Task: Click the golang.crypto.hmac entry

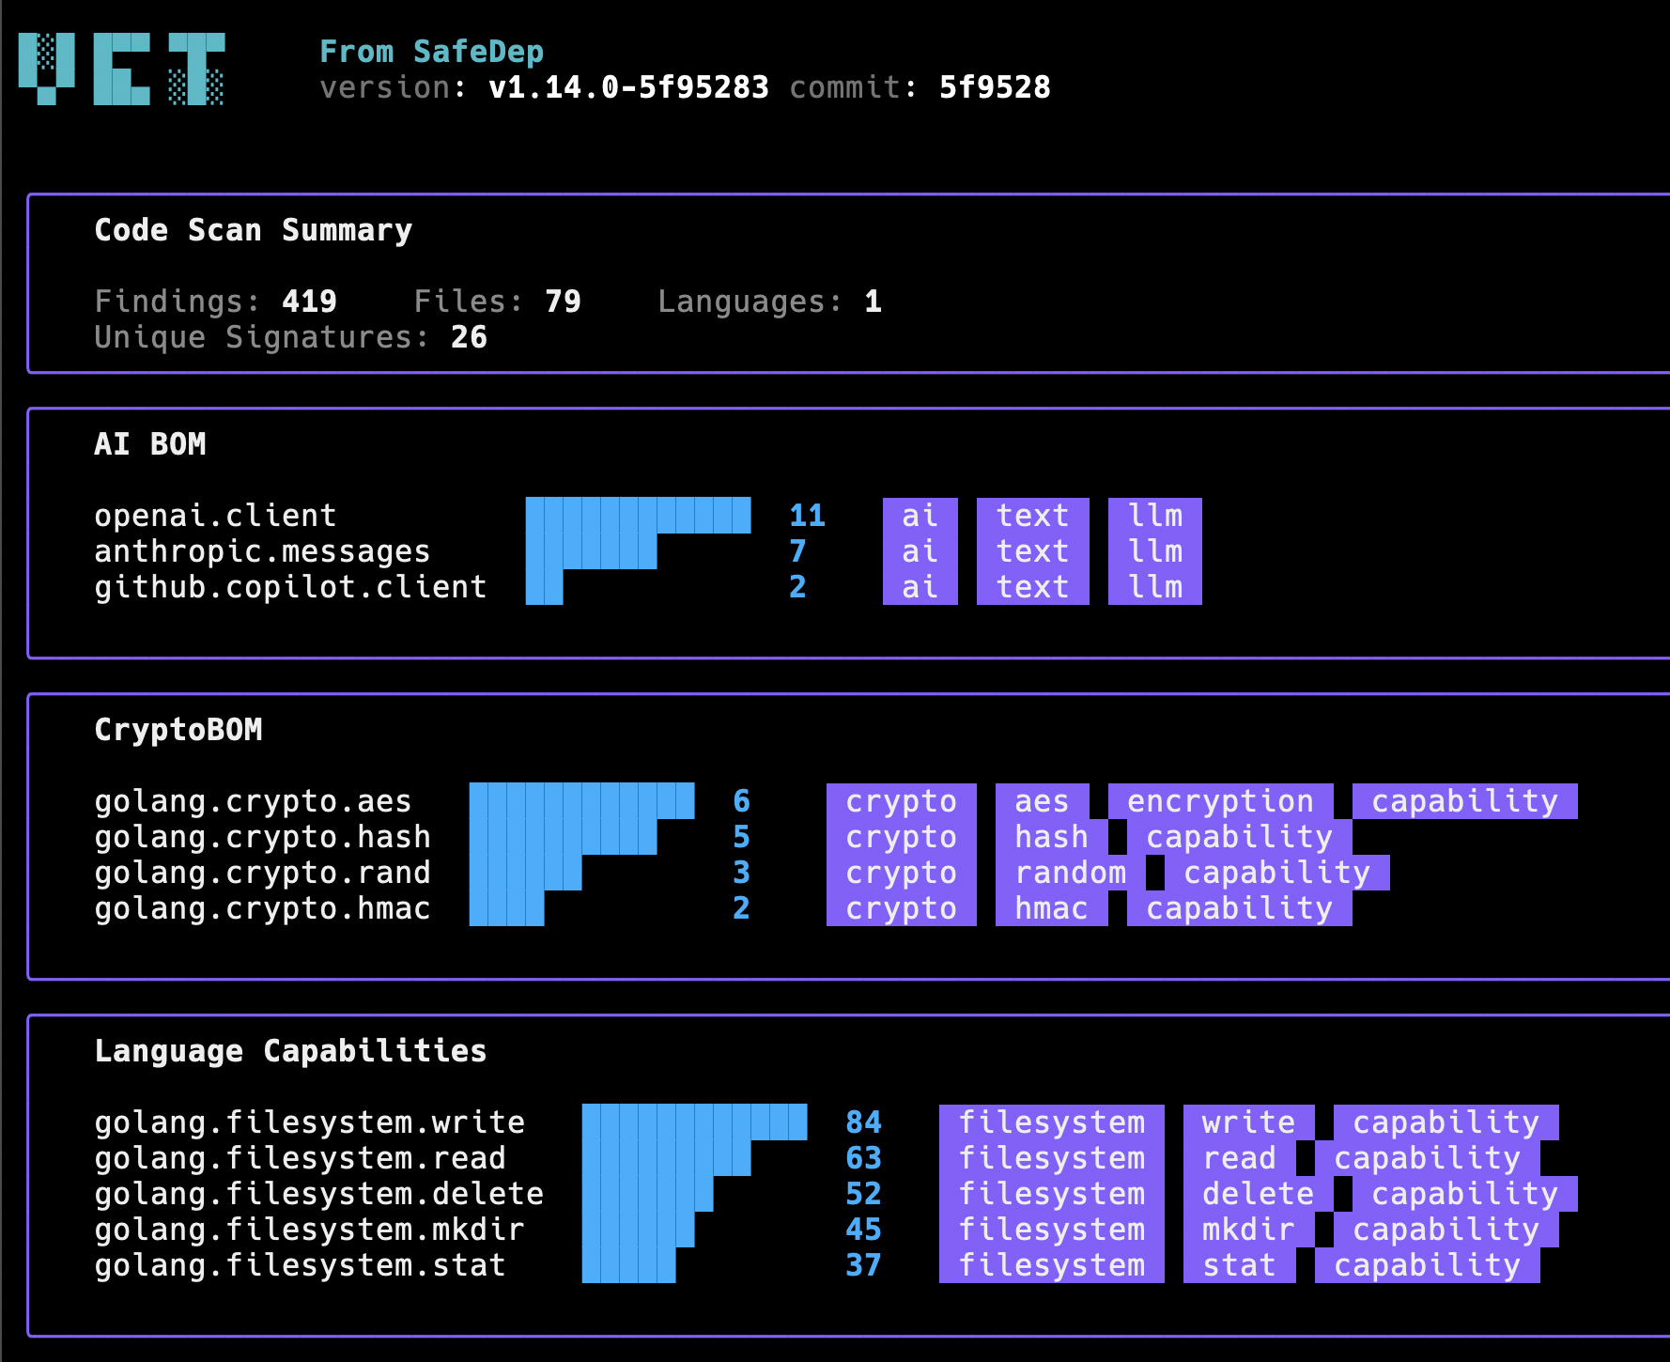Action: click(x=262, y=908)
